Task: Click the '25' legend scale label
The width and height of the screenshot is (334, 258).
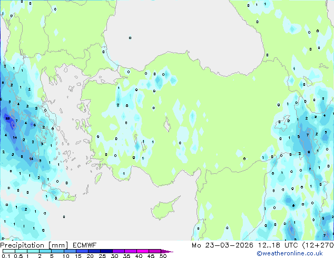Action: point(102,256)
